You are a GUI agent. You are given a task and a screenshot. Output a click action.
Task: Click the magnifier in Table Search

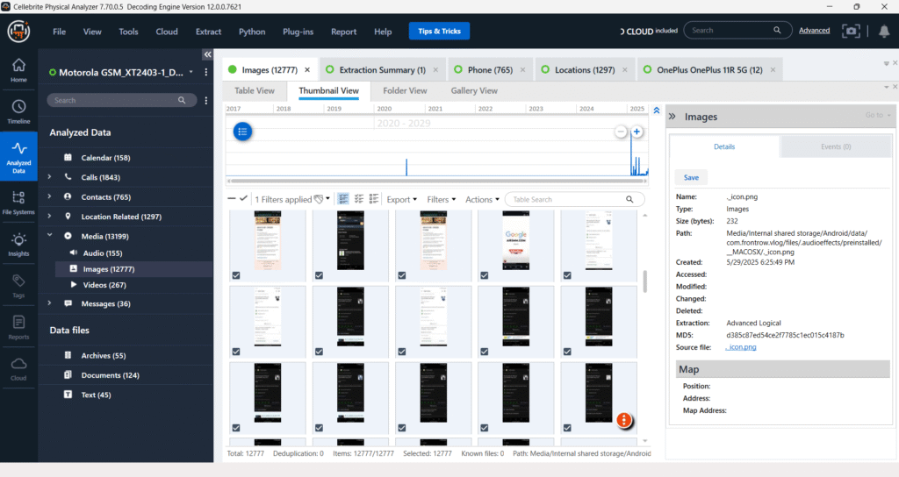pyautogui.click(x=629, y=199)
